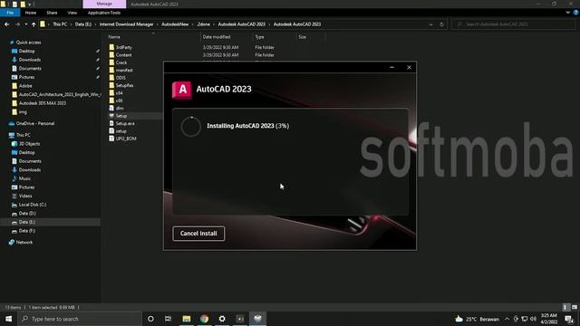Open the Application Tools ribbon tab
The image size is (580, 326).
click(x=104, y=13)
